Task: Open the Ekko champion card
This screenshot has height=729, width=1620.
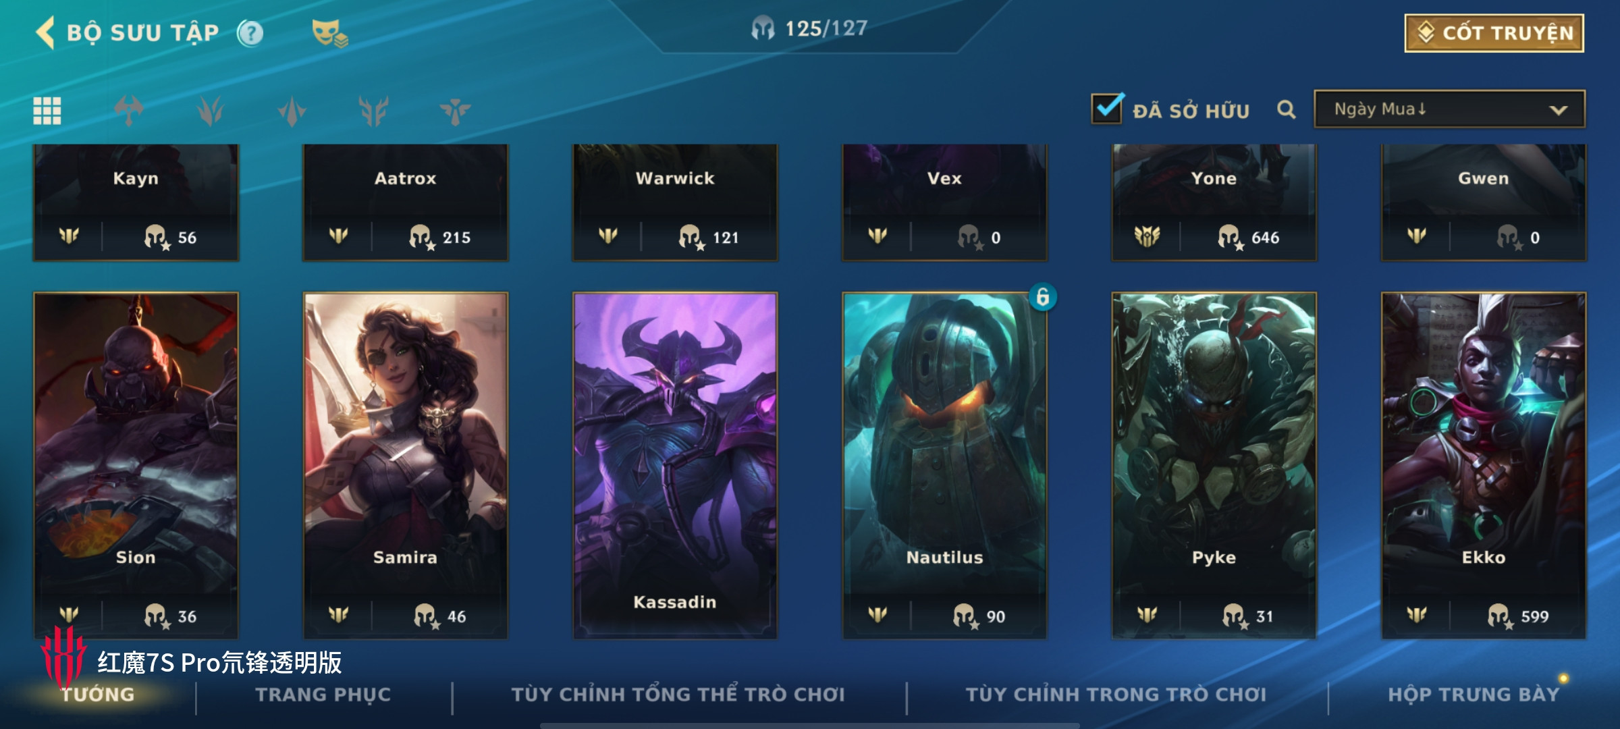Action: point(1484,466)
